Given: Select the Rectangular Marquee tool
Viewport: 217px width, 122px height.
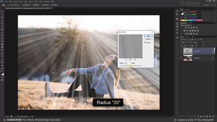Looking at the screenshot, I should tap(2, 15).
